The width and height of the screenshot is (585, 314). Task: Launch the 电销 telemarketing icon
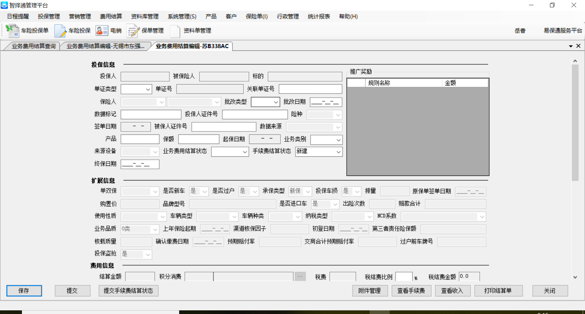102,31
